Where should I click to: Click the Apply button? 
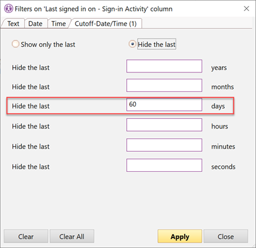180,236
